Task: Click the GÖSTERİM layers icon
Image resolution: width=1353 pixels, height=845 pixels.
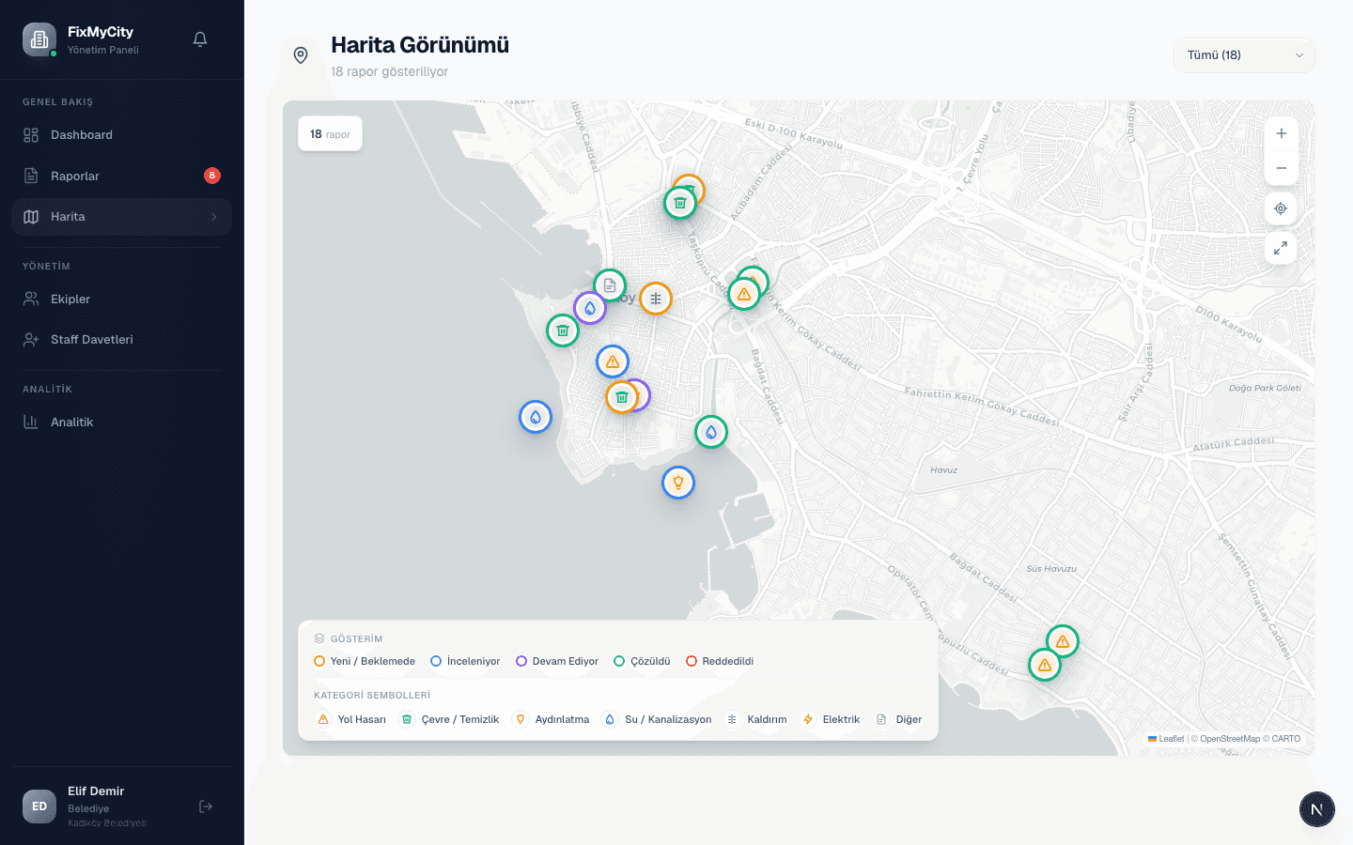Action: point(319,638)
